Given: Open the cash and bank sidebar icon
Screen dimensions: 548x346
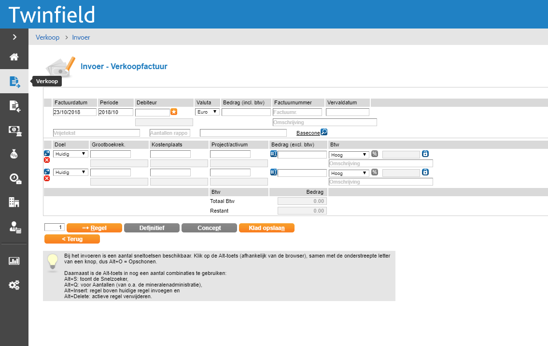Looking at the screenshot, I should (14, 130).
